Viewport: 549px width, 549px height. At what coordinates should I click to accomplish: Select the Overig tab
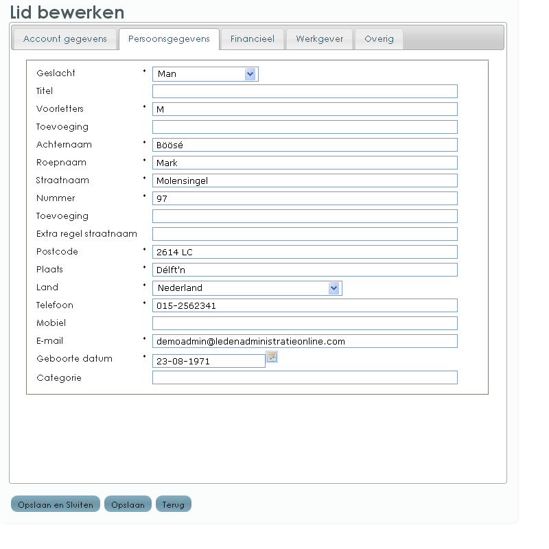pos(379,39)
